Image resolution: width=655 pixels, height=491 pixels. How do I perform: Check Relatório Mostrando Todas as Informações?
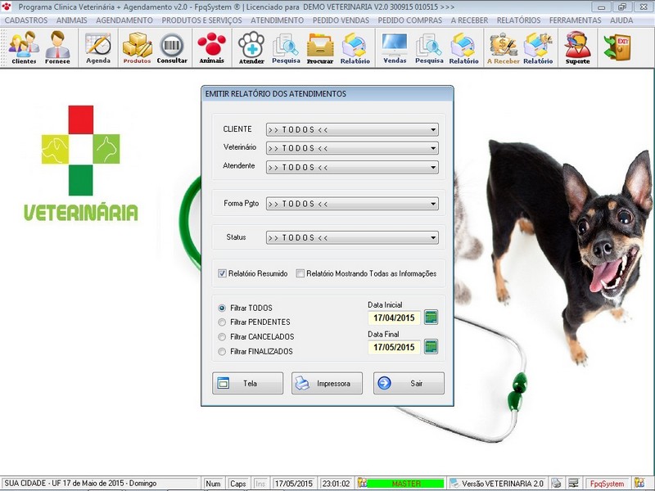(x=300, y=273)
